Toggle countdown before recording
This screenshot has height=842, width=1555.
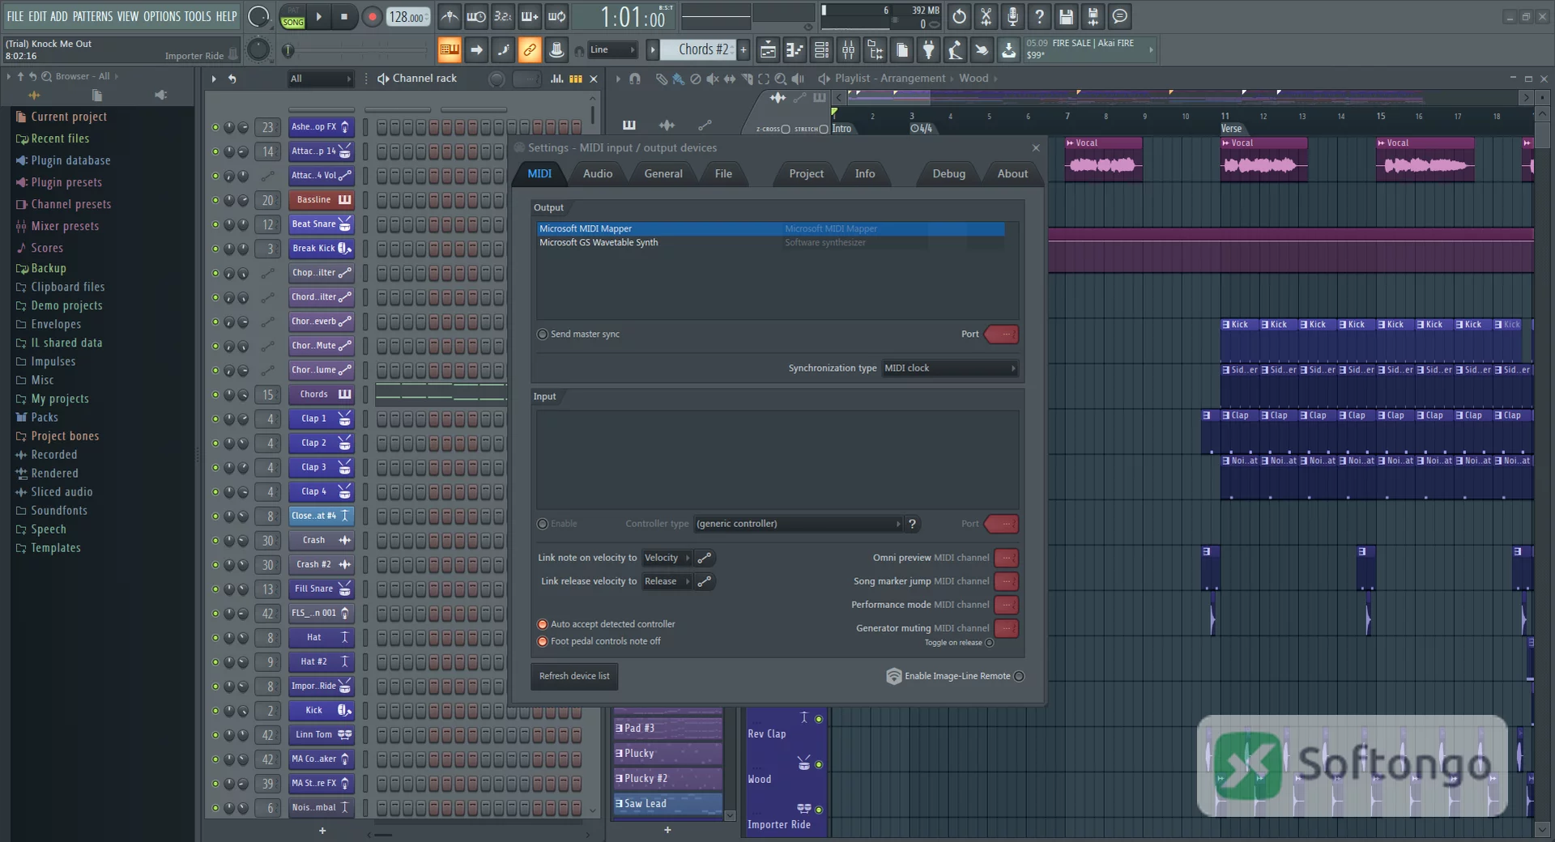[x=503, y=16]
